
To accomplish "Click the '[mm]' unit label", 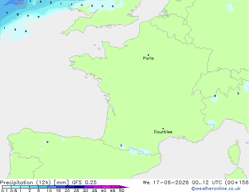I will [61, 183].
